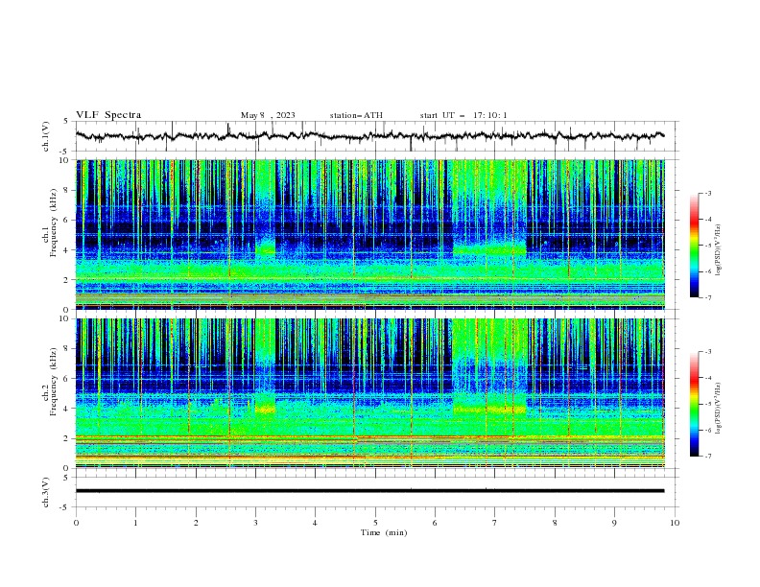This screenshot has height=587, width=760.
Task: Click the "VLF Spectra" plot title
Action: point(108,115)
